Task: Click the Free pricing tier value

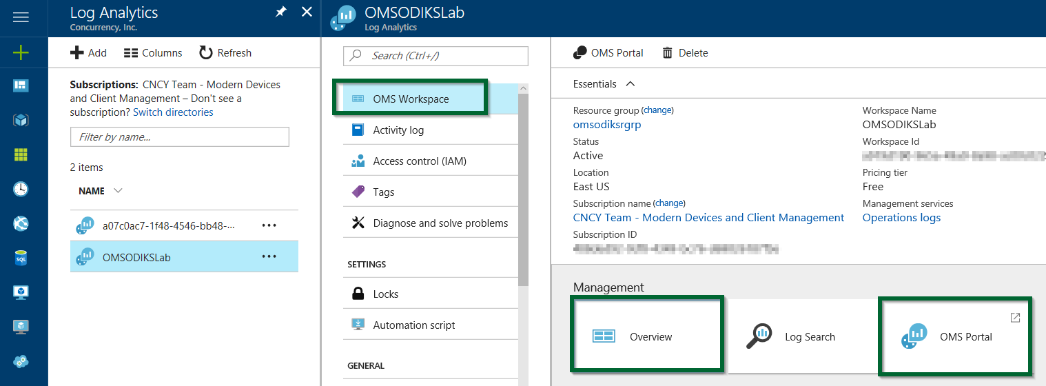Action: [873, 187]
